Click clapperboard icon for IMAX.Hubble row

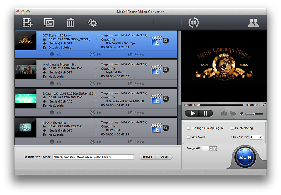click(157, 128)
